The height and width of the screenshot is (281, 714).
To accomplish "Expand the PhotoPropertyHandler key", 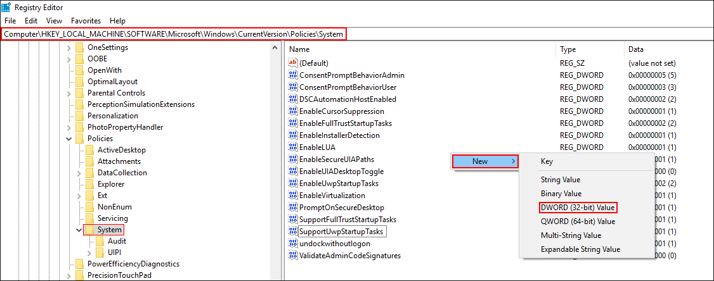I will pyautogui.click(x=68, y=127).
